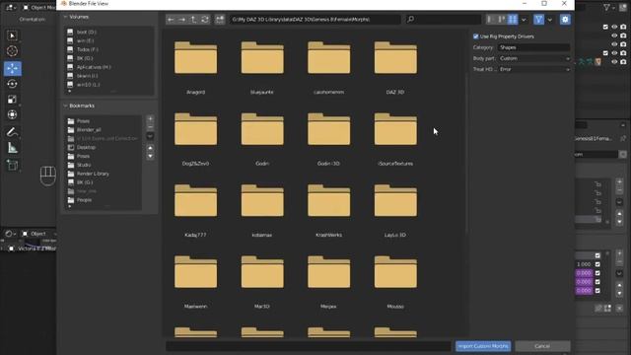Click Import Custom Morphs button

483,346
